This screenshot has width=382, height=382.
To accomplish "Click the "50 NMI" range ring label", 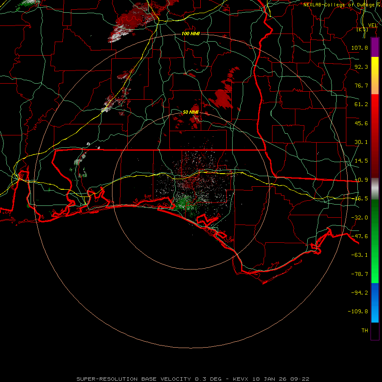I will (191, 112).
